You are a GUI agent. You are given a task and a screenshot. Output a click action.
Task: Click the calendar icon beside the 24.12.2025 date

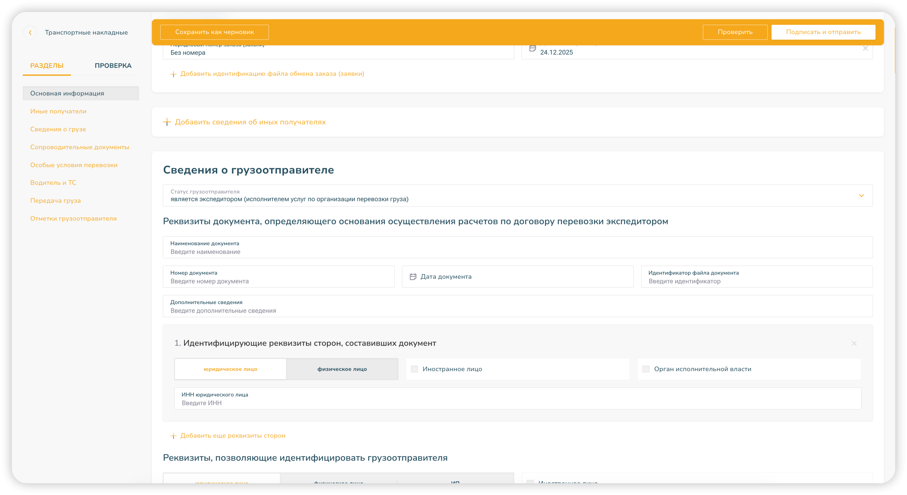pyautogui.click(x=533, y=49)
